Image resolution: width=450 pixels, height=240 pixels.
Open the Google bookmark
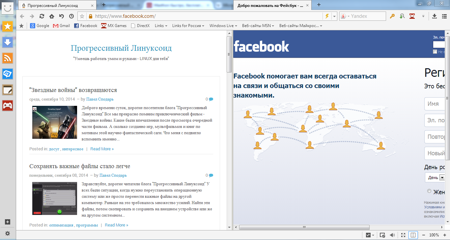40,26
